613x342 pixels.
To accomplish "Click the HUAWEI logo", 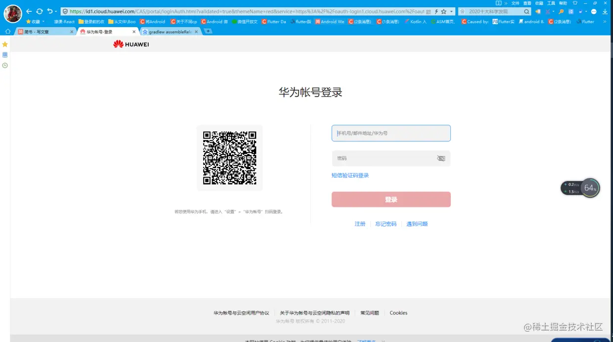I will pyautogui.click(x=131, y=44).
